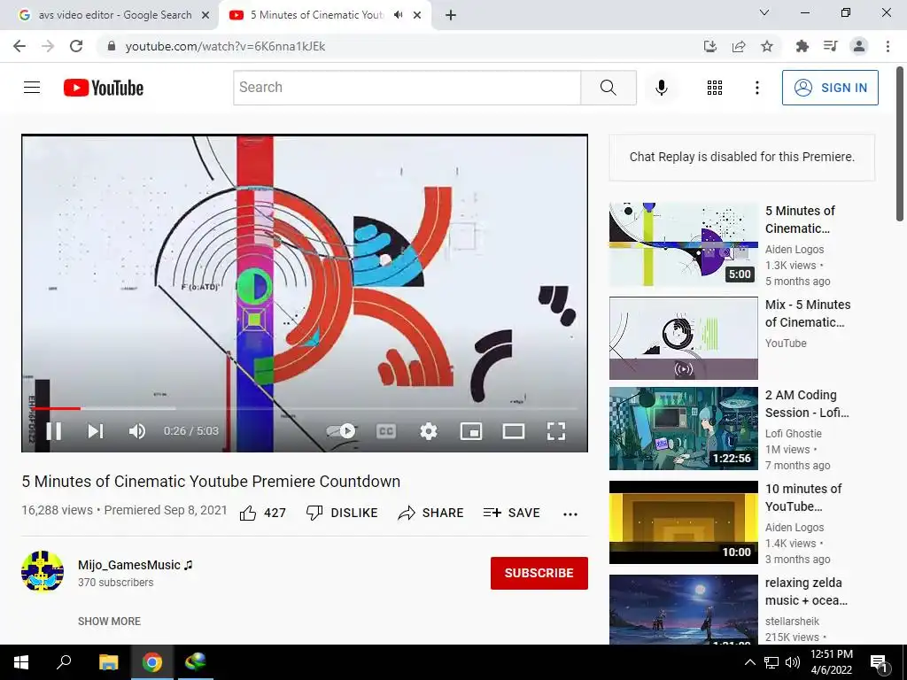Open Mijo_GamesMusic channel name link
The image size is (907, 680).
[x=129, y=565]
